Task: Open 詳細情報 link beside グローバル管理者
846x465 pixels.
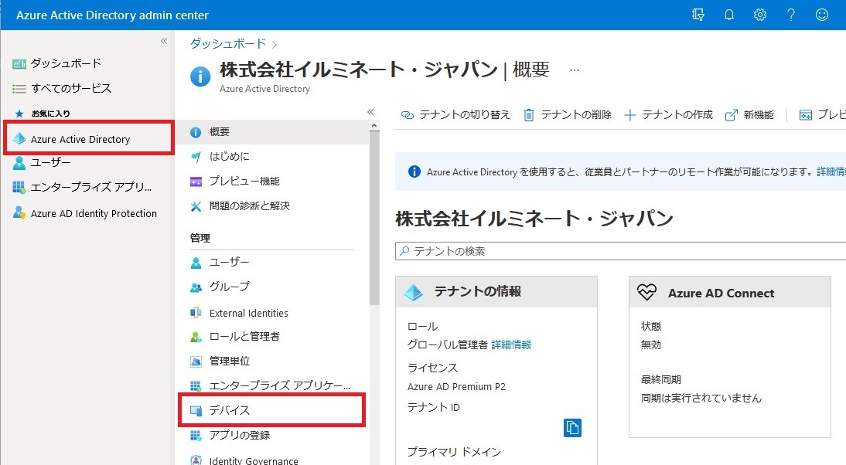Action: [511, 345]
